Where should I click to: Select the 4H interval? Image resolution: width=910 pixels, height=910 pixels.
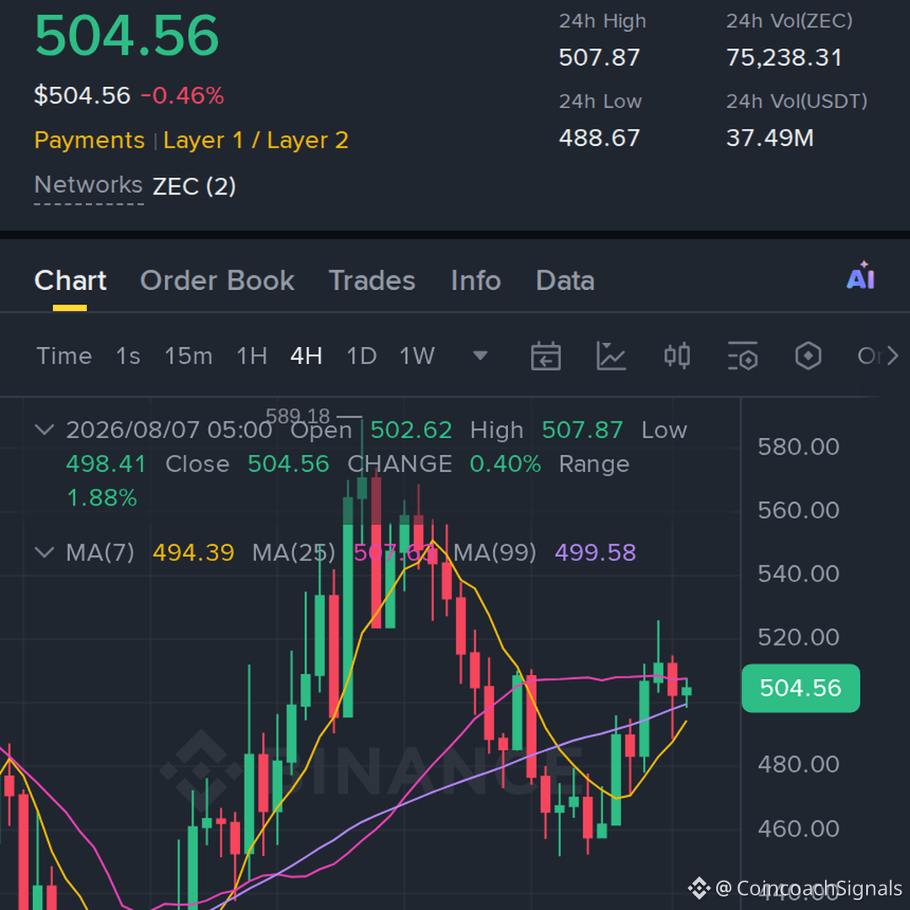point(307,356)
